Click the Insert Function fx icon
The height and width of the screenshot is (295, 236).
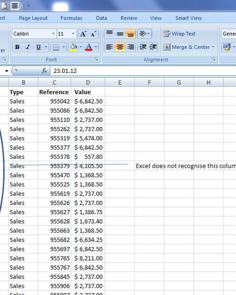[45, 71]
